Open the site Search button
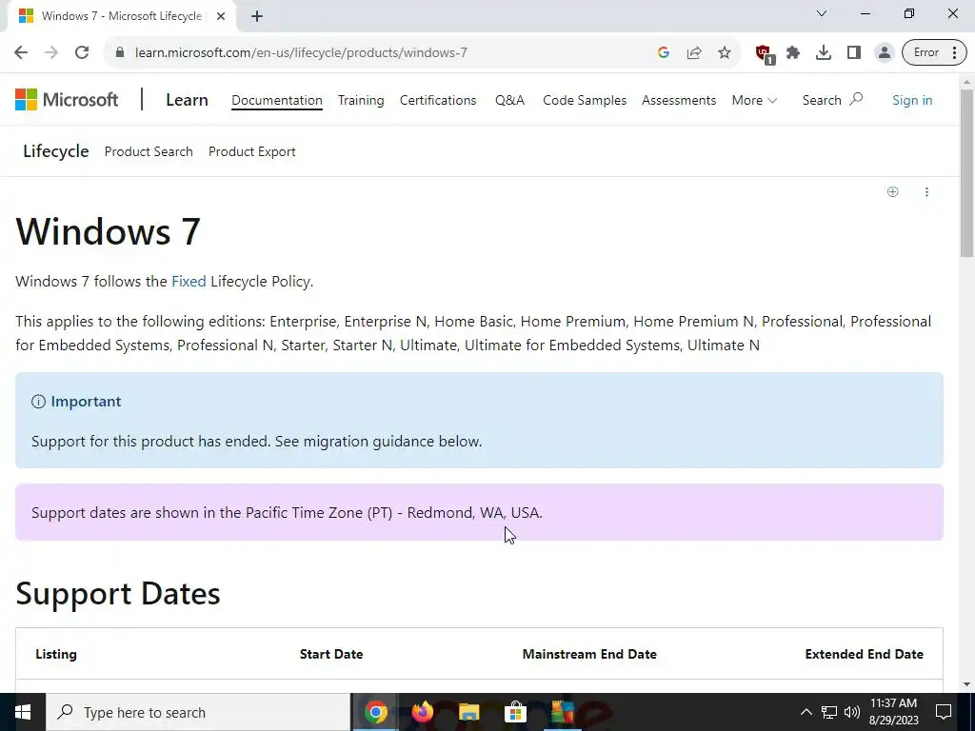This screenshot has width=975, height=731. coord(832,100)
